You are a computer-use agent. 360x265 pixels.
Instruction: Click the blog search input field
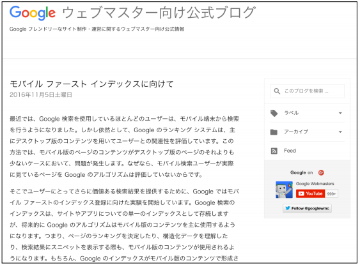pyautogui.click(x=307, y=91)
